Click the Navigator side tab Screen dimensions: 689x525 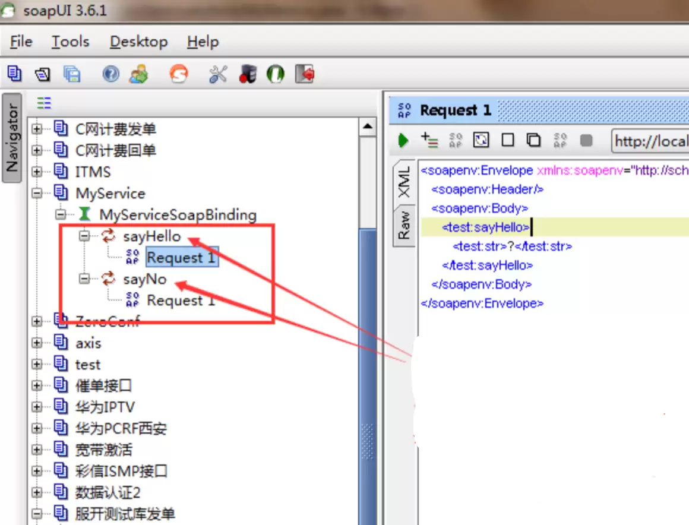12,138
